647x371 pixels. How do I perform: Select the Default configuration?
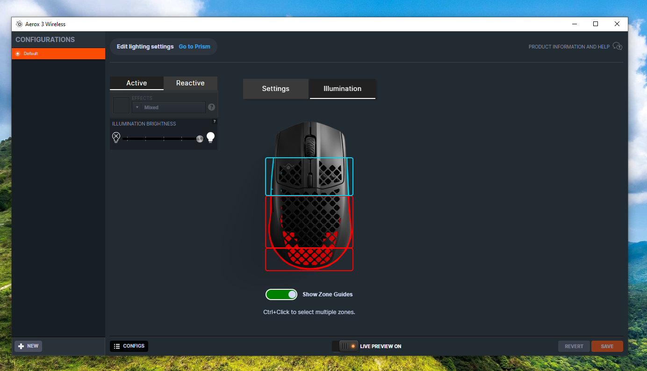point(58,54)
